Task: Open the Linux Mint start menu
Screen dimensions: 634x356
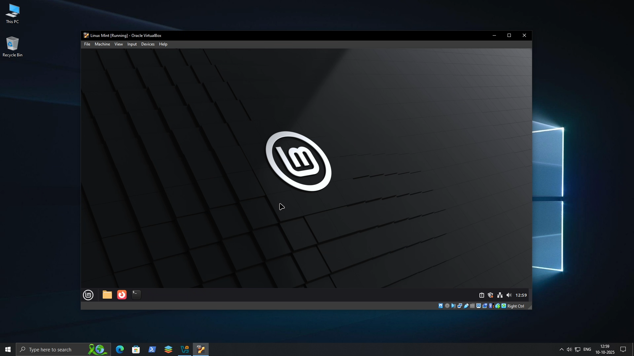Action: coord(88,295)
